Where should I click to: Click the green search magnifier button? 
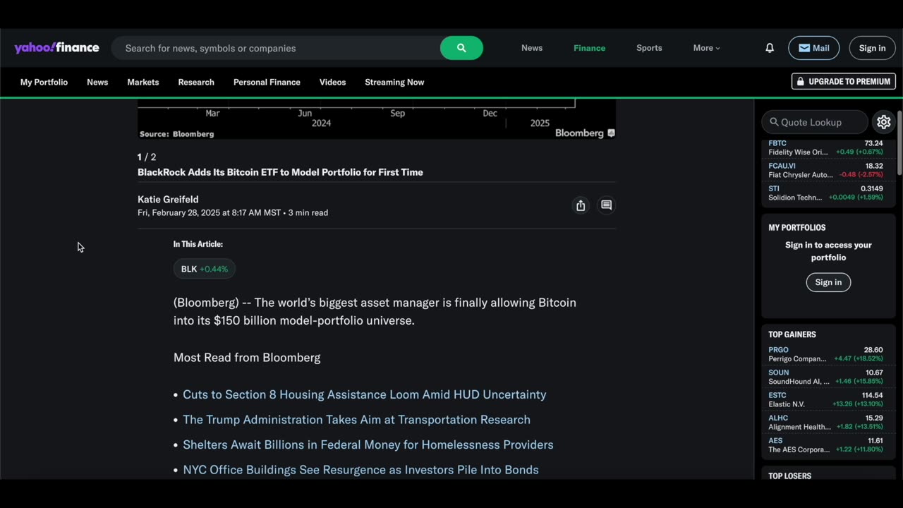pos(461,48)
